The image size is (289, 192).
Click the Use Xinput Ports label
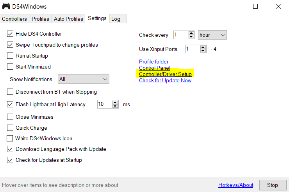158,49
